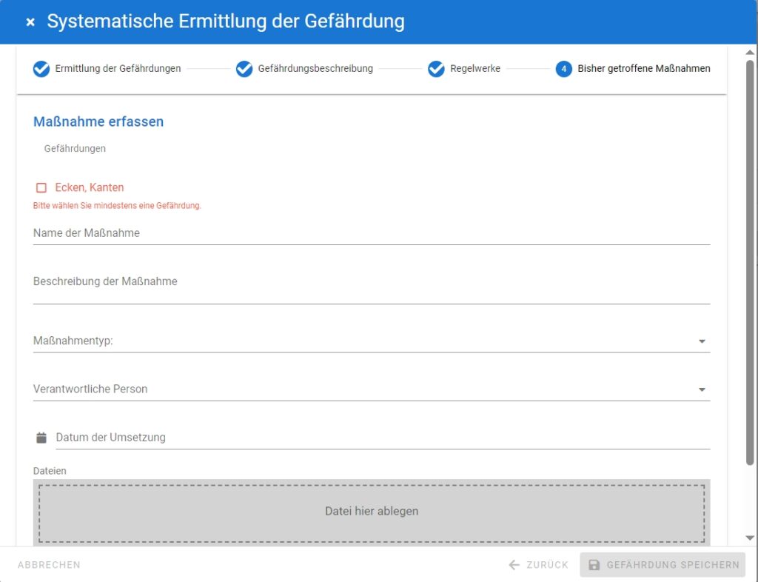
Task: Click the back arrow icon beside Zurück
Action: (x=514, y=565)
